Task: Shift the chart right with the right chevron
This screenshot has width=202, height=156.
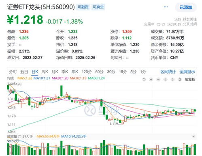Action: click(172, 80)
